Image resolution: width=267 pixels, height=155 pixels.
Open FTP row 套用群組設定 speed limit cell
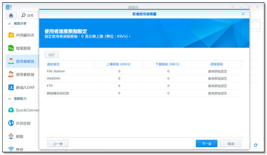[217, 86]
